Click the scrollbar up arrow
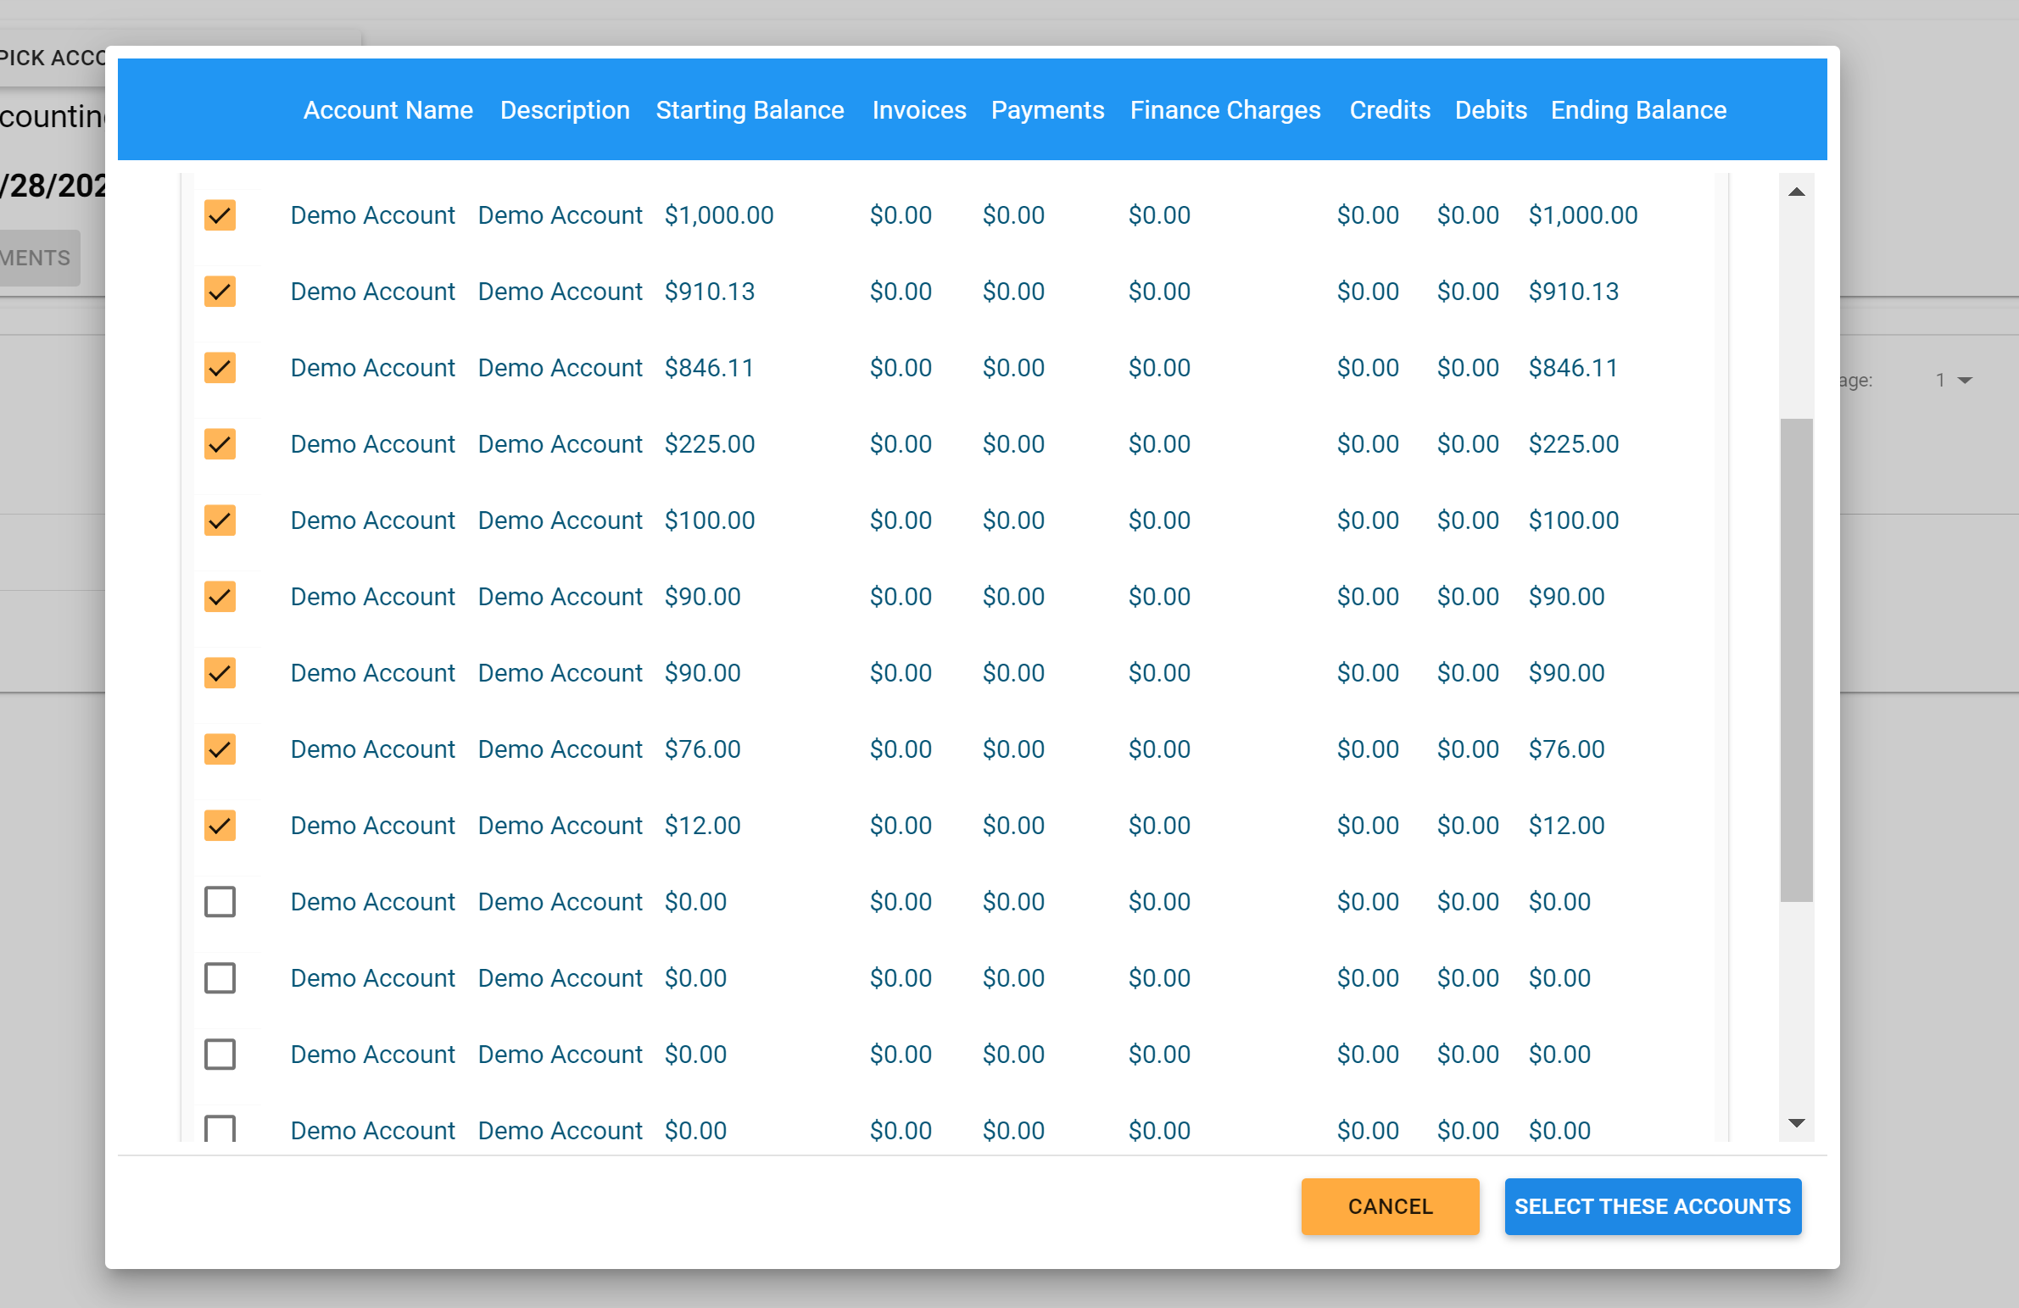This screenshot has width=2019, height=1308. coord(1796,192)
